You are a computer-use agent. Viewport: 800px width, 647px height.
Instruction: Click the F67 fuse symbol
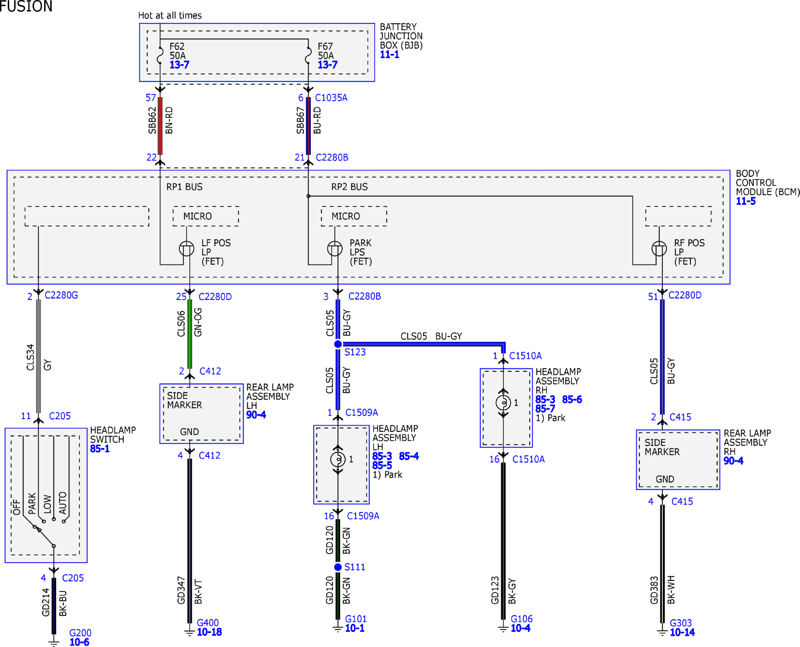point(308,55)
